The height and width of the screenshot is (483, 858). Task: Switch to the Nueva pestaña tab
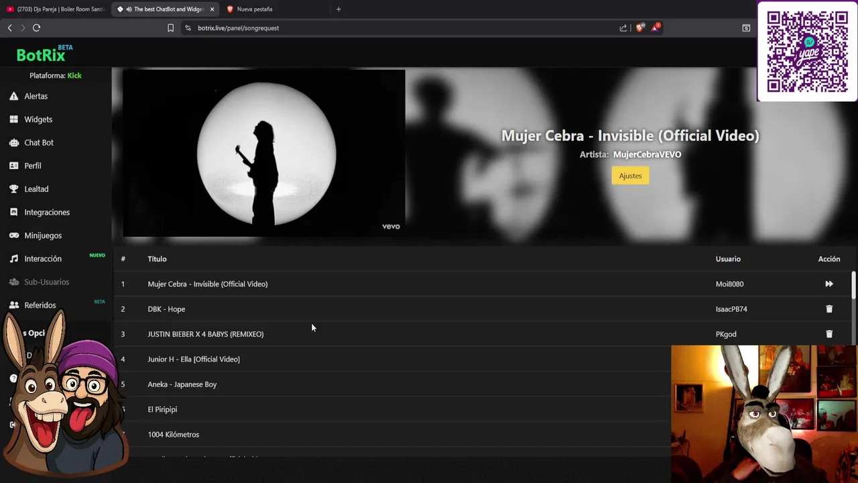[255, 9]
